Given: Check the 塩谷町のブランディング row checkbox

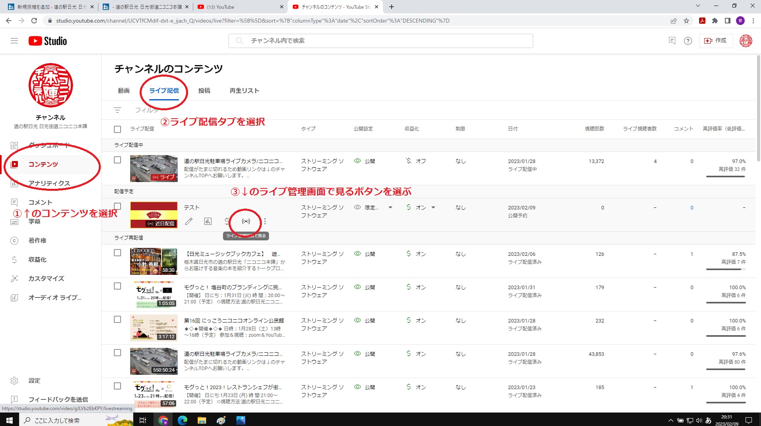Looking at the screenshot, I should tap(117, 286).
